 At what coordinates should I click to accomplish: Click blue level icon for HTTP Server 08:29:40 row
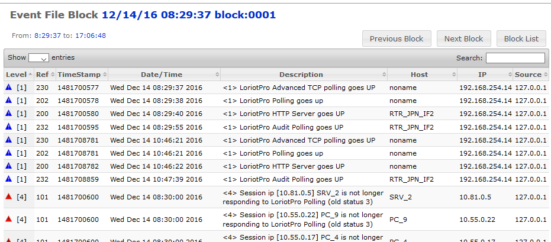[x=8, y=113]
